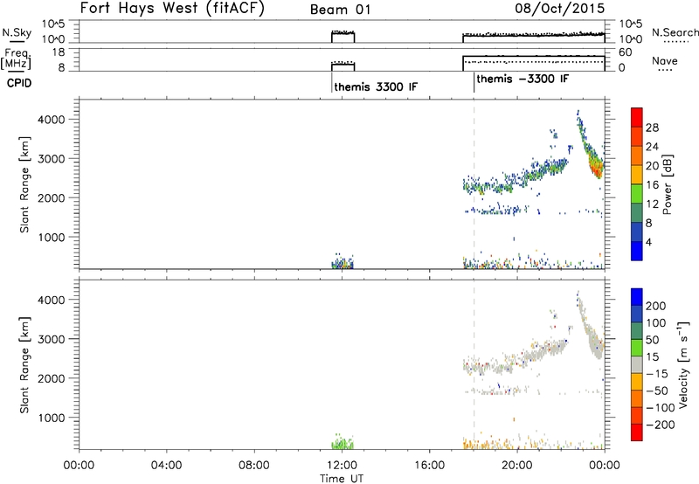The height and width of the screenshot is (484, 699).
Task: Click the green velocity echo cluster near 12:00
Action: click(x=343, y=443)
